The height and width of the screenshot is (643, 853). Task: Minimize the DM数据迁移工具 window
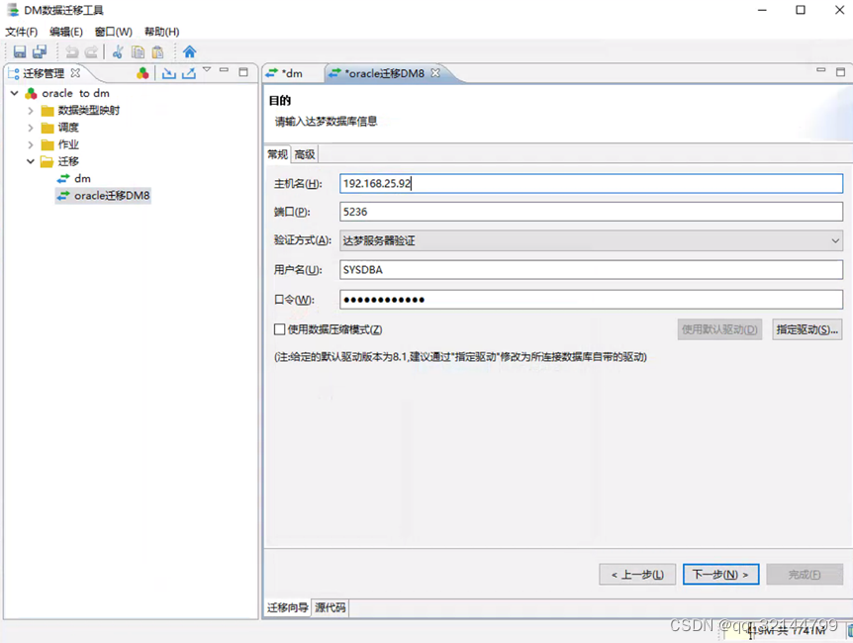coord(762,10)
